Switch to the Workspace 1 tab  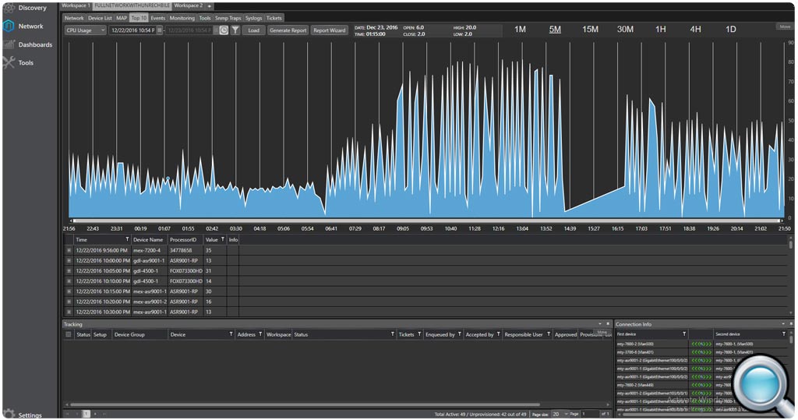(76, 5)
